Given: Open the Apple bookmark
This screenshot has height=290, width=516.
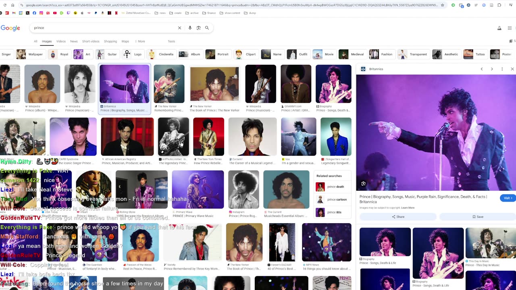Looking at the screenshot, I should click(x=82, y=13).
